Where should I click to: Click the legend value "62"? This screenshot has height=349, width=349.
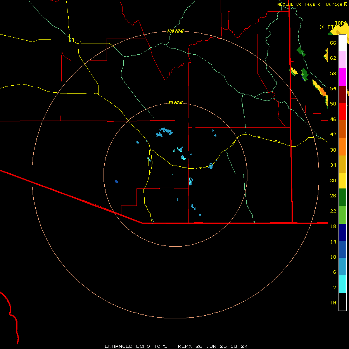pyautogui.click(x=333, y=58)
